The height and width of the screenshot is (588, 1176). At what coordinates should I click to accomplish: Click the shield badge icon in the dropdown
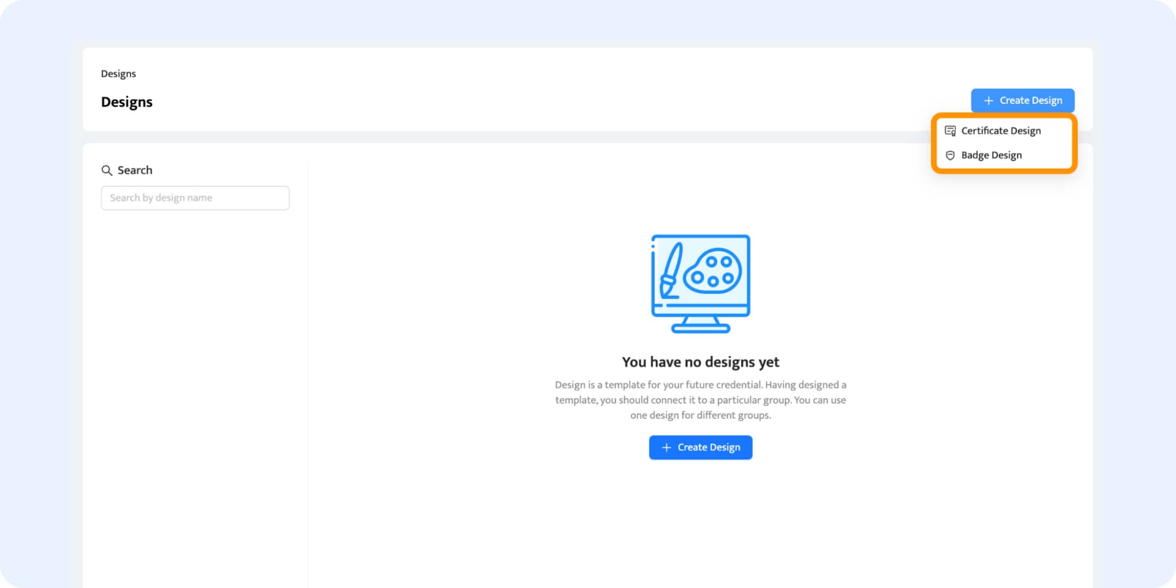pyautogui.click(x=950, y=156)
